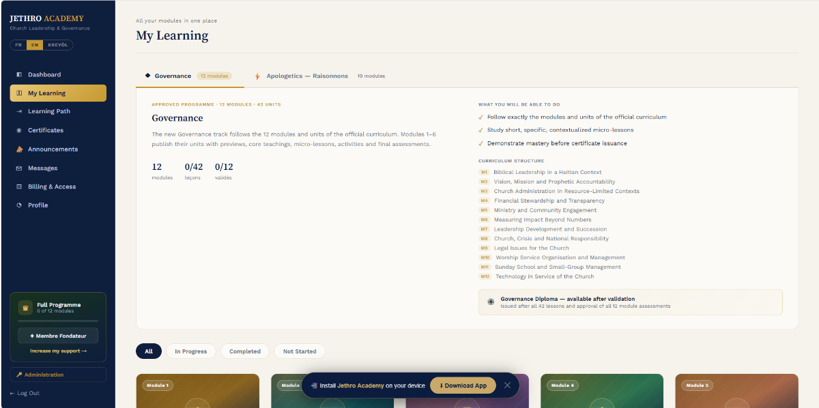Click the Governance Diploma seal icon

click(491, 302)
